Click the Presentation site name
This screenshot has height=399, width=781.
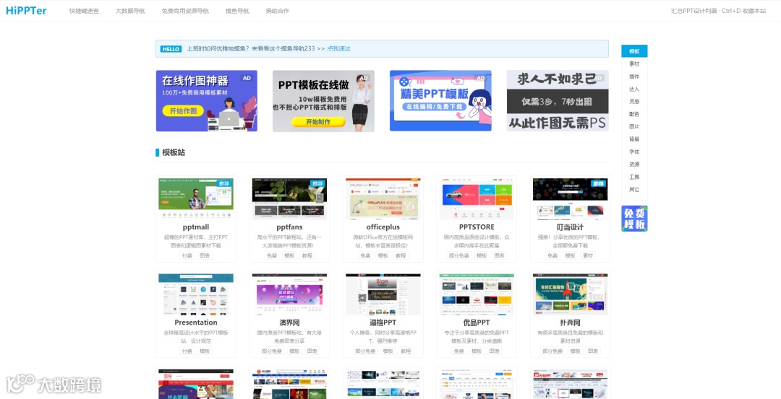coord(196,323)
